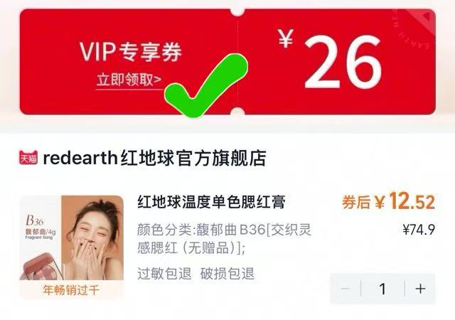This screenshot has width=455, height=320.
Task: Click the VIP专享券 coupon title
Action: [131, 52]
